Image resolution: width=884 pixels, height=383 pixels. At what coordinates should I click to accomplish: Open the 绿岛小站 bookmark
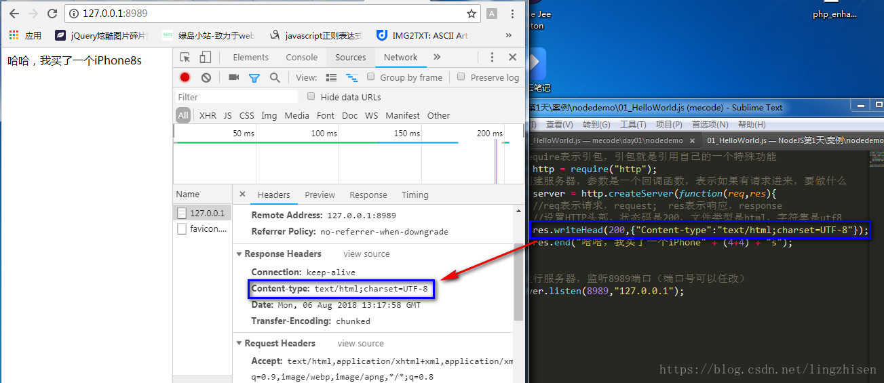point(208,35)
